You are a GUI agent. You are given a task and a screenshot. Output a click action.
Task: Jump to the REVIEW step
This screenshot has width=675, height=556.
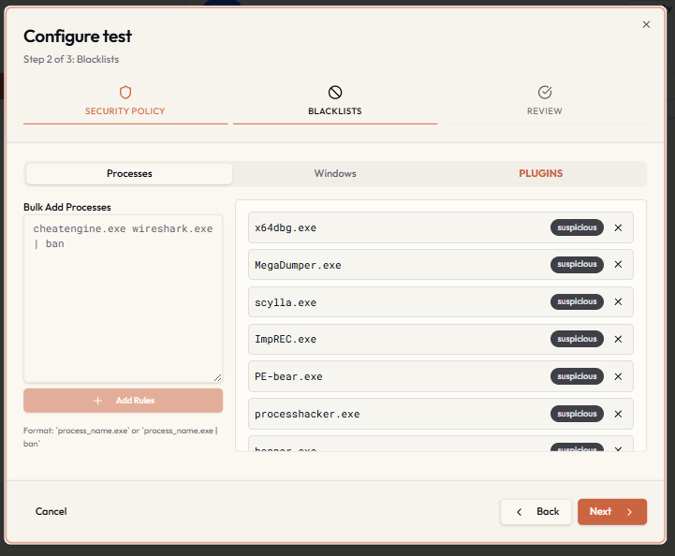tap(545, 111)
